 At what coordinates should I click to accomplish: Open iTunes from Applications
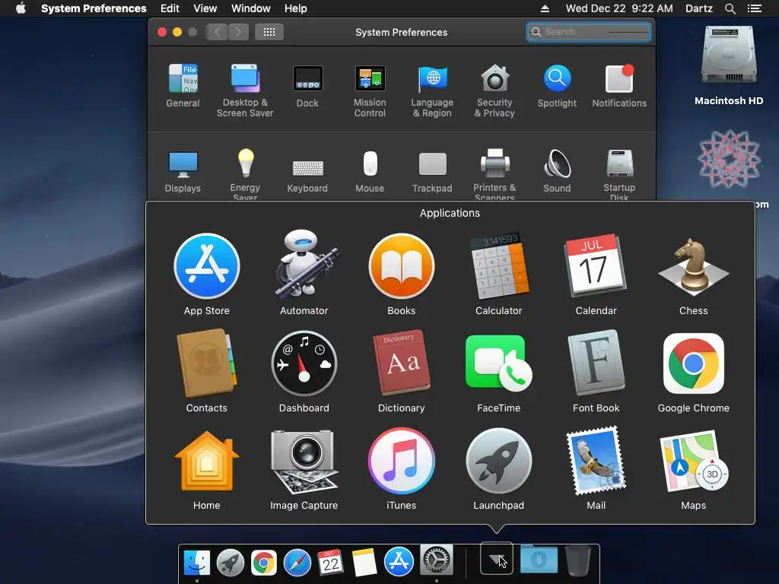402,462
